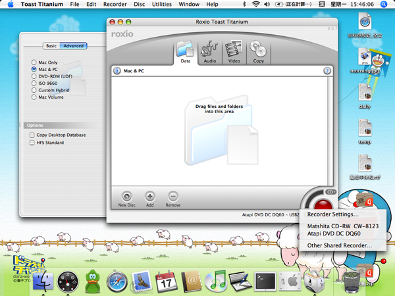Click the content area vertical scrollbar
Viewport: 395px width, 296px height.
click(330, 131)
